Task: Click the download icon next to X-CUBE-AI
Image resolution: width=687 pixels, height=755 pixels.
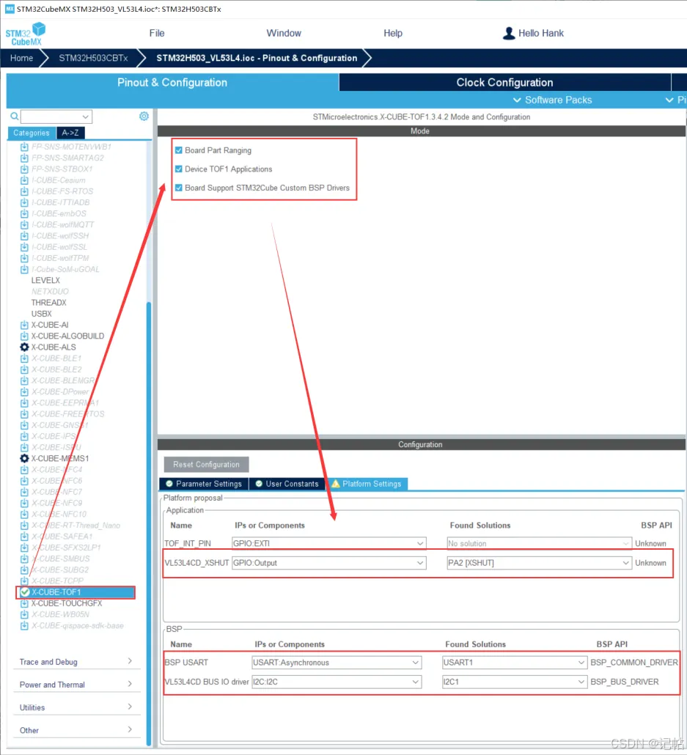Action: (x=24, y=325)
